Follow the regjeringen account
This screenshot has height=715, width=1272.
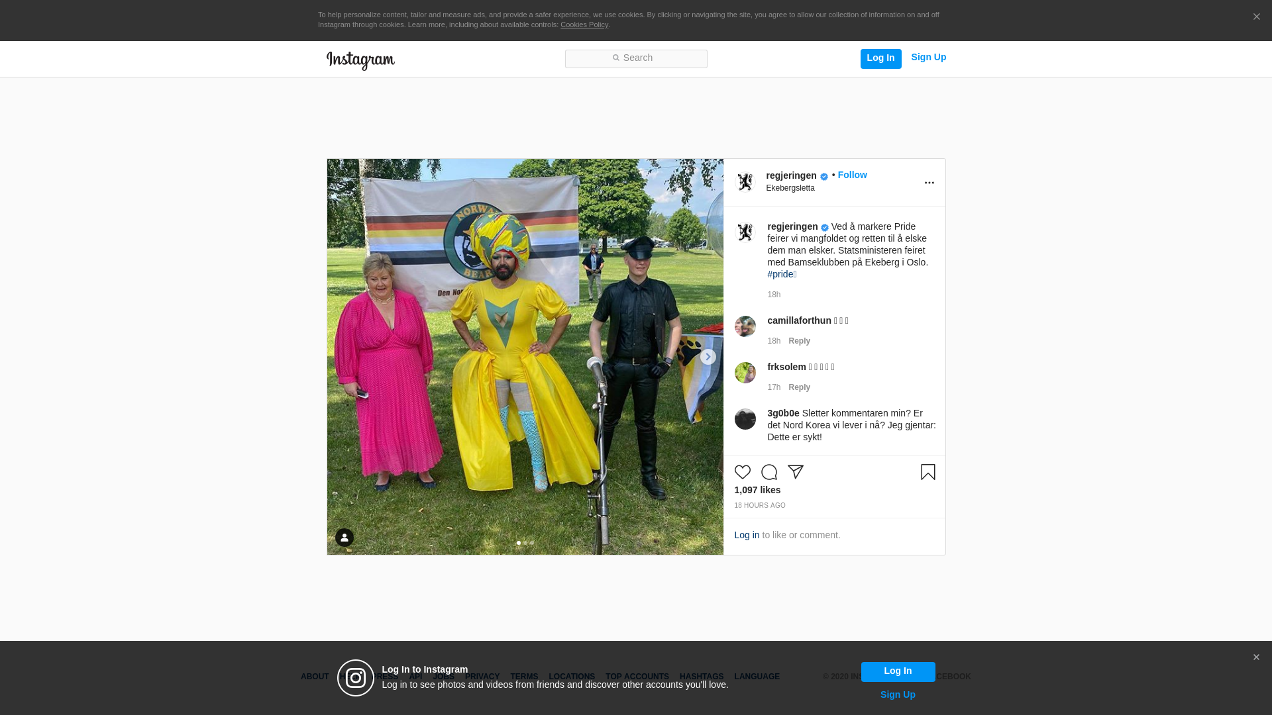coord(852,175)
